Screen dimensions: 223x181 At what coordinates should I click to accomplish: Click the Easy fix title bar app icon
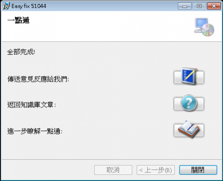click(6, 6)
